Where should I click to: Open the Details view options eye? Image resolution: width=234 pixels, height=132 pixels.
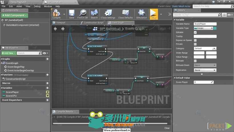click(x=230, y=15)
